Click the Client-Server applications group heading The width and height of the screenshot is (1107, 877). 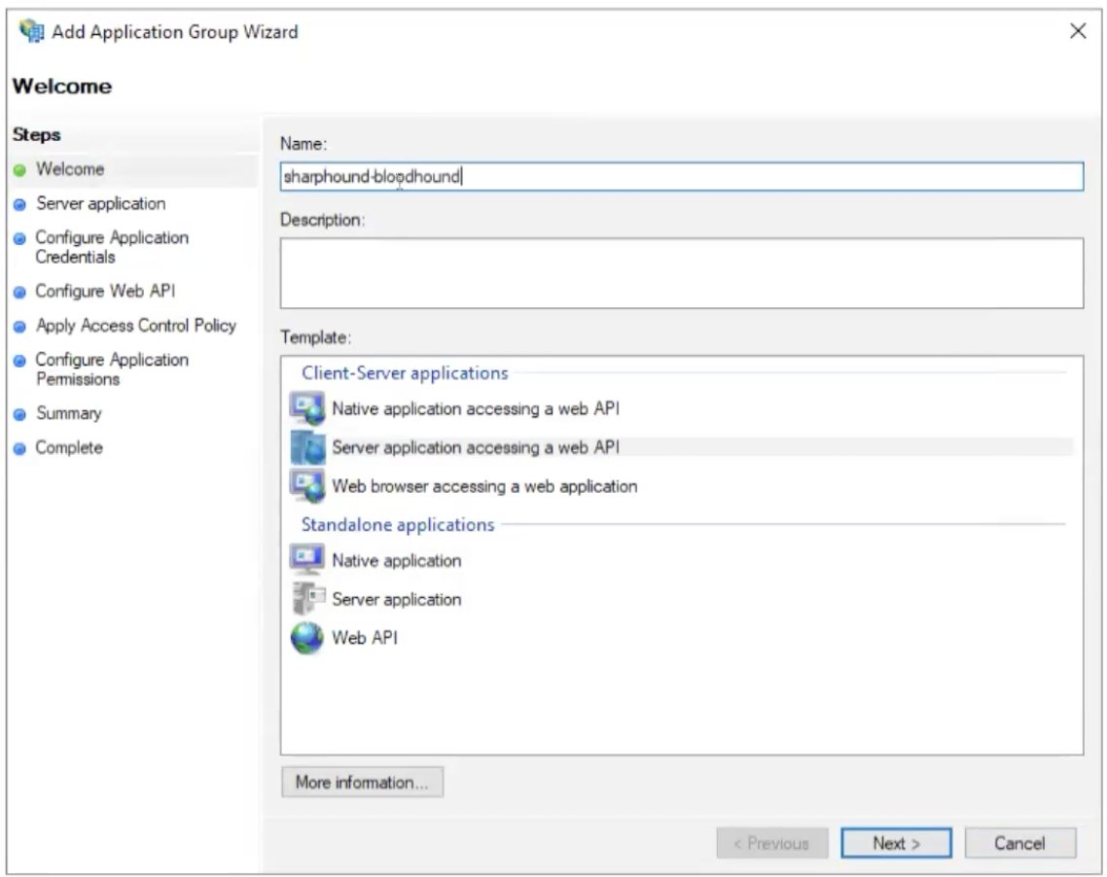(x=405, y=372)
